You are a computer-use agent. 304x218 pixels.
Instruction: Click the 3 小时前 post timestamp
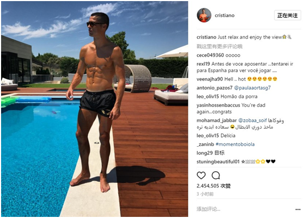[x=205, y=194]
